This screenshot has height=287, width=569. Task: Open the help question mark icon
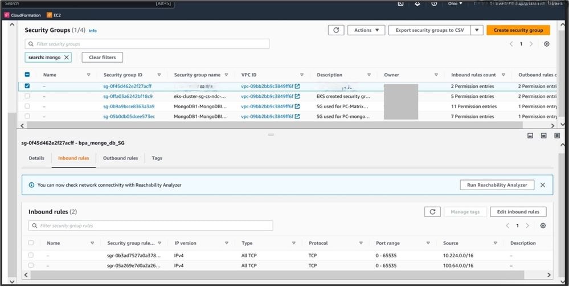(434, 3)
